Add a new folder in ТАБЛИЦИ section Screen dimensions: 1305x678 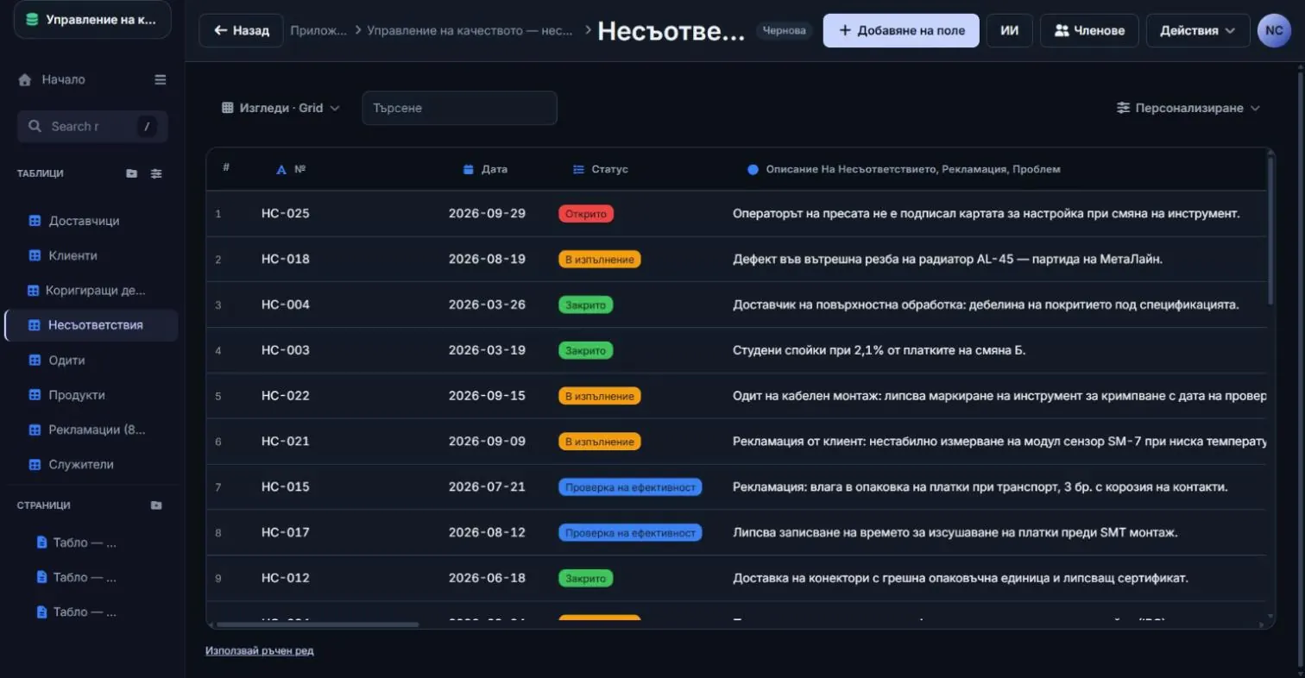point(132,173)
